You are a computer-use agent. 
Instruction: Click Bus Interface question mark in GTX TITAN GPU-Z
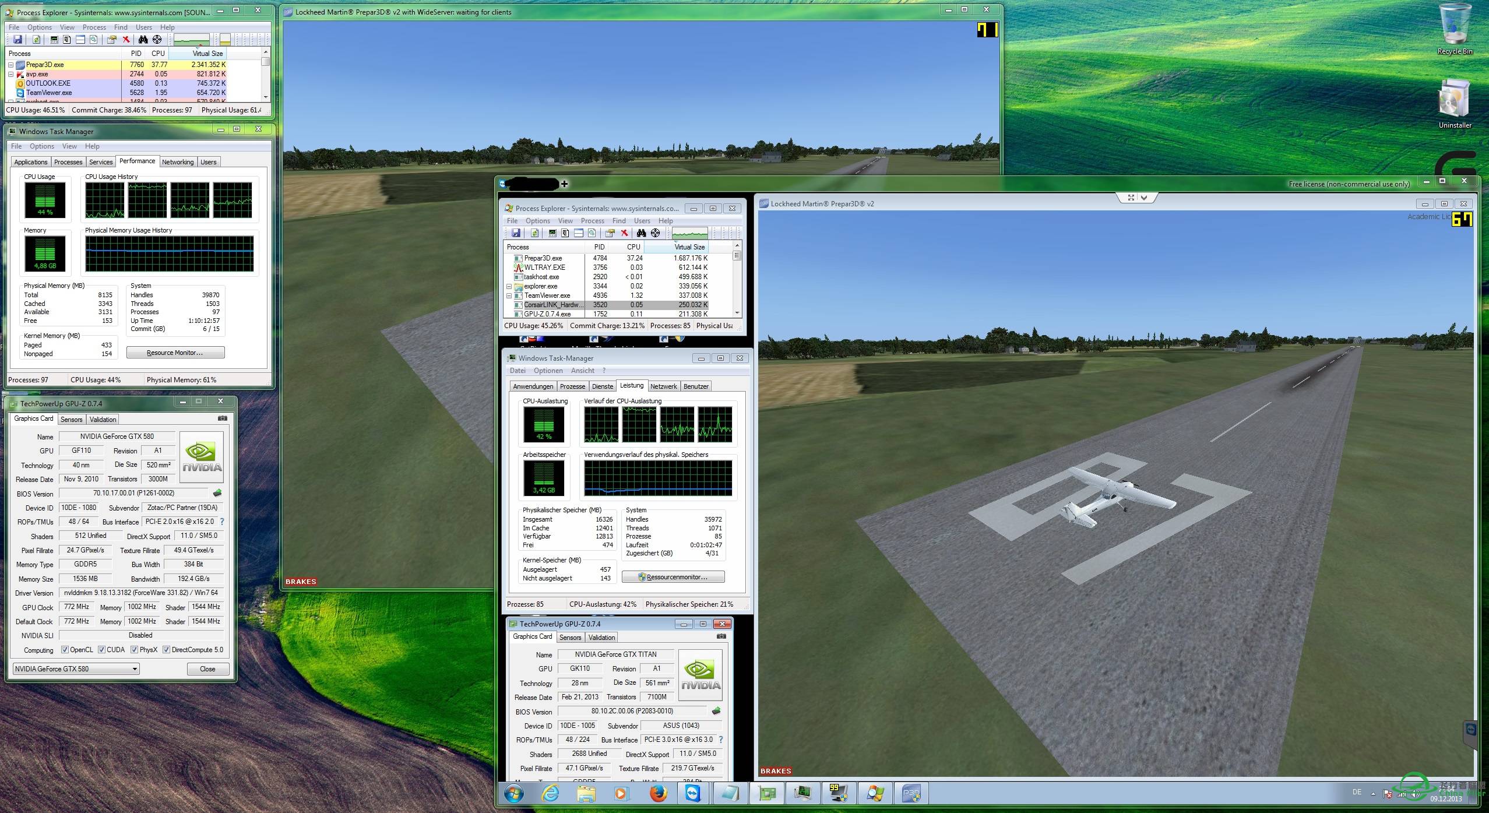click(721, 740)
